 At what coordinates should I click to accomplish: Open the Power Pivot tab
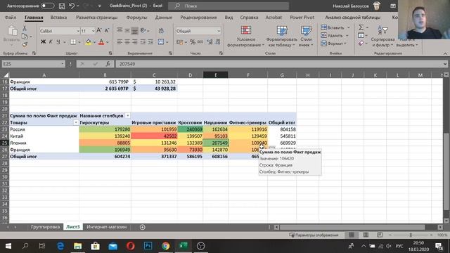pyautogui.click(x=302, y=18)
